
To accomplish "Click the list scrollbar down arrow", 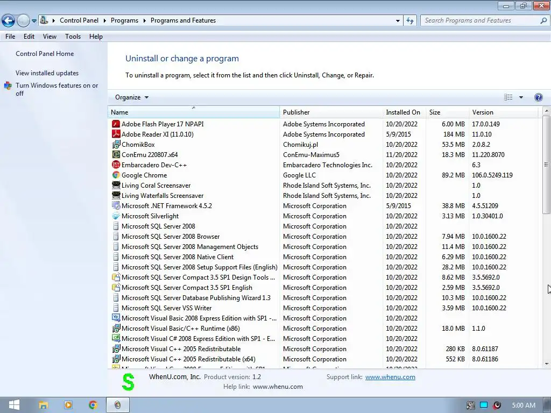I will (546, 364).
